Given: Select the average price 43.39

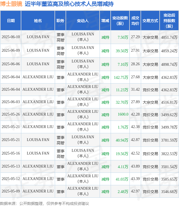Looking at the screenshot, I should coord(135,179).
